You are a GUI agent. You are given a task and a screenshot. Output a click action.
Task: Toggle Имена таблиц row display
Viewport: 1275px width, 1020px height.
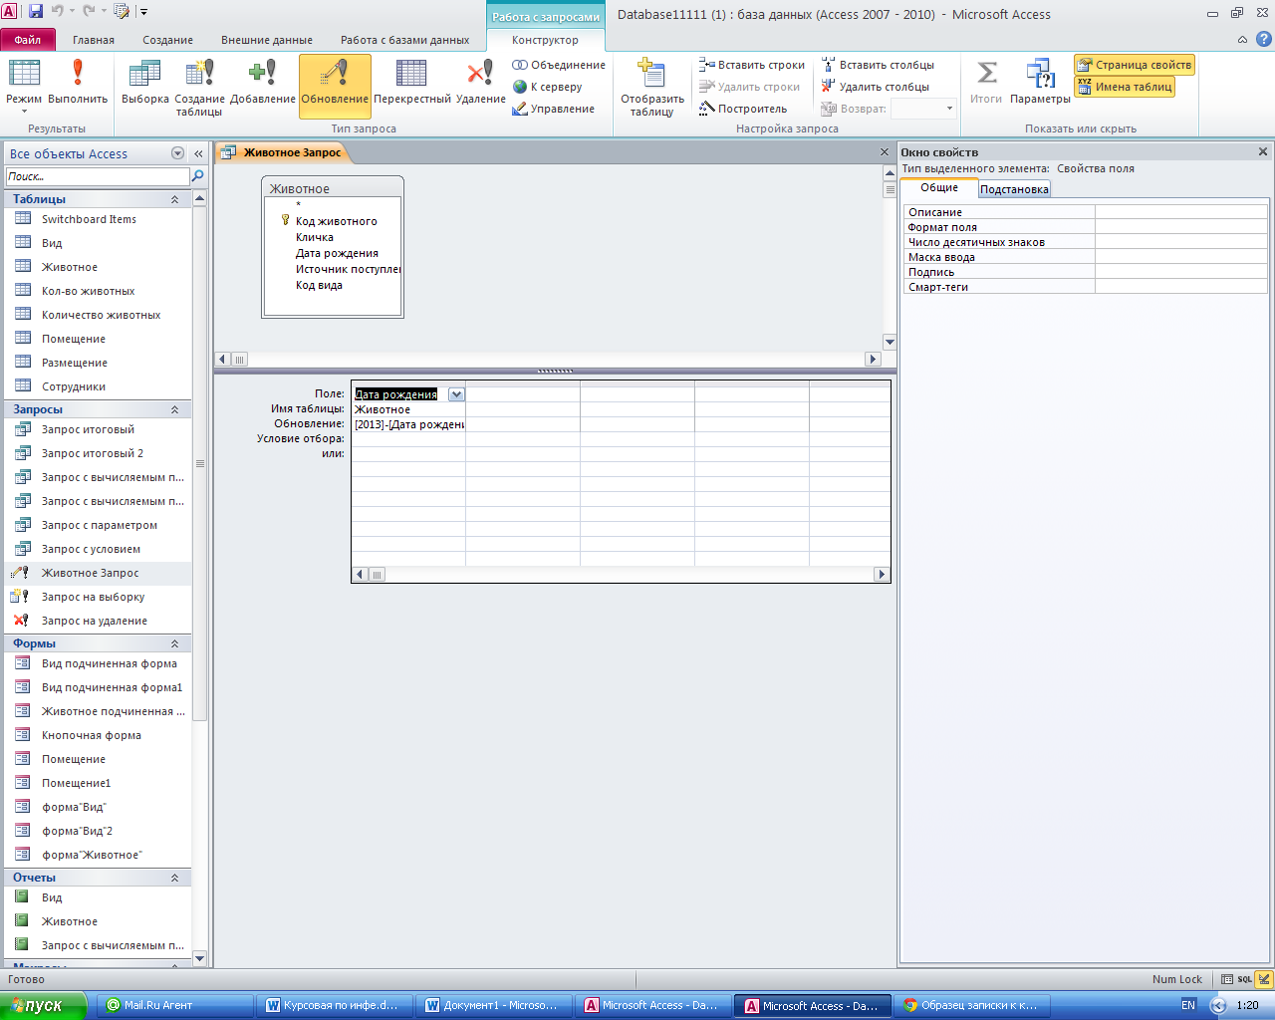coord(1125,87)
